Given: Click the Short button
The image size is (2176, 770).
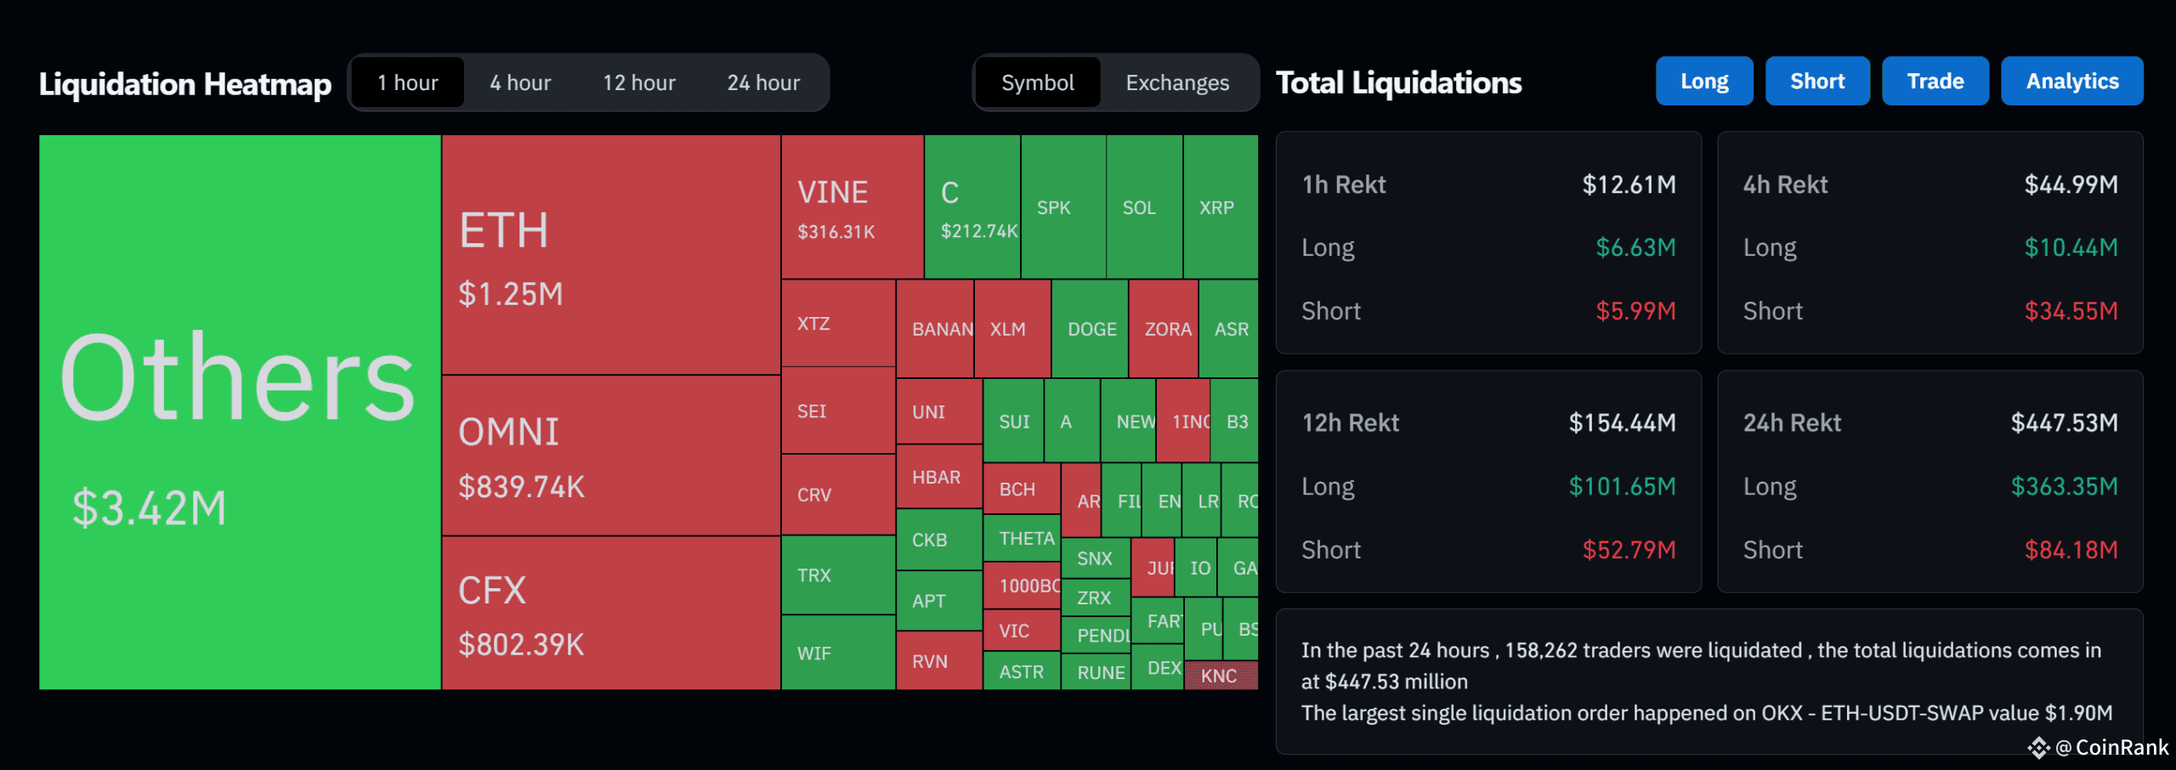Looking at the screenshot, I should [1817, 81].
